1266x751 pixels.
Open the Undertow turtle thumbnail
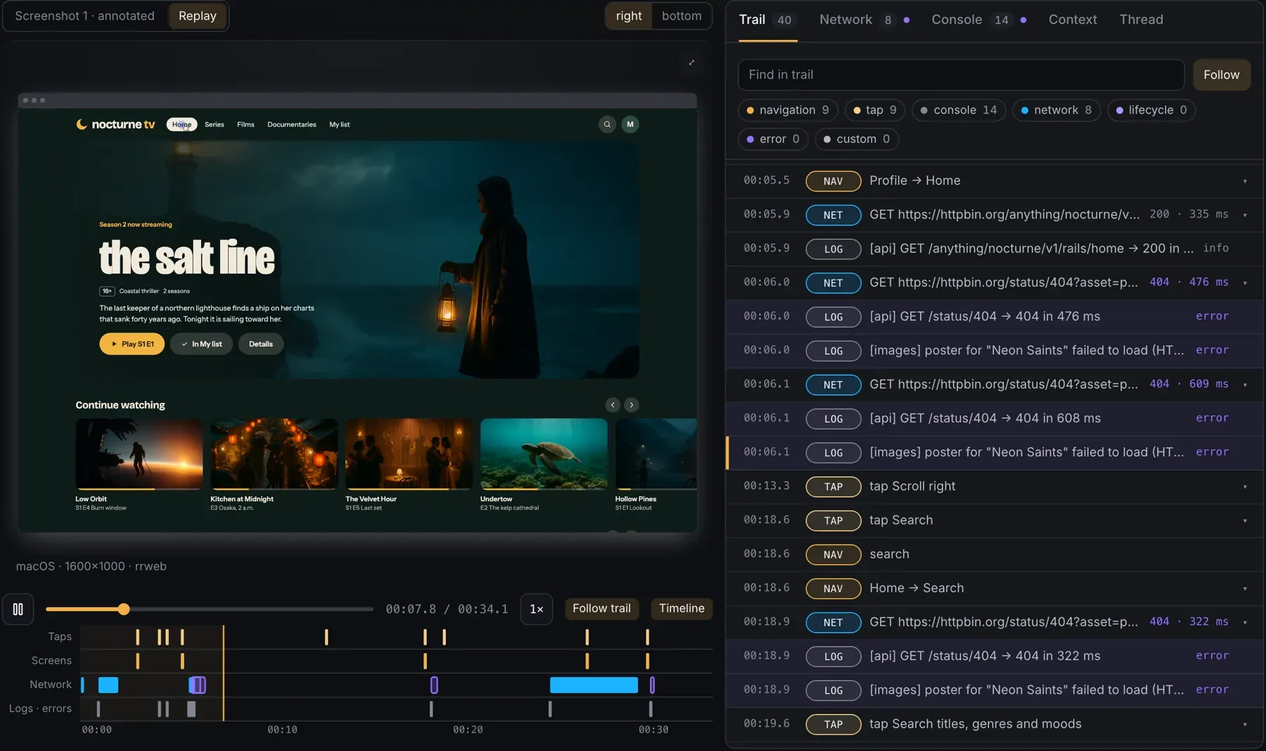point(544,454)
